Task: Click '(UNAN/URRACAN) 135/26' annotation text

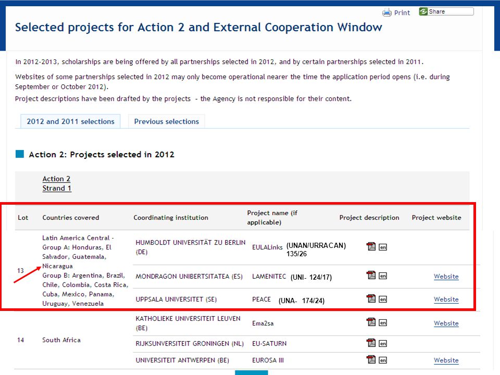Action: pyautogui.click(x=316, y=249)
